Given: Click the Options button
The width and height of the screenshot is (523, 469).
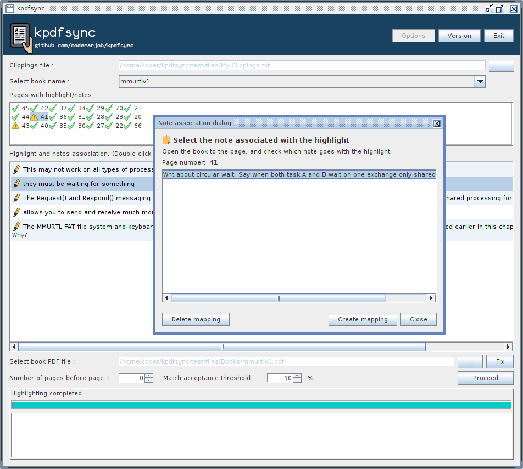Looking at the screenshot, I should (414, 36).
